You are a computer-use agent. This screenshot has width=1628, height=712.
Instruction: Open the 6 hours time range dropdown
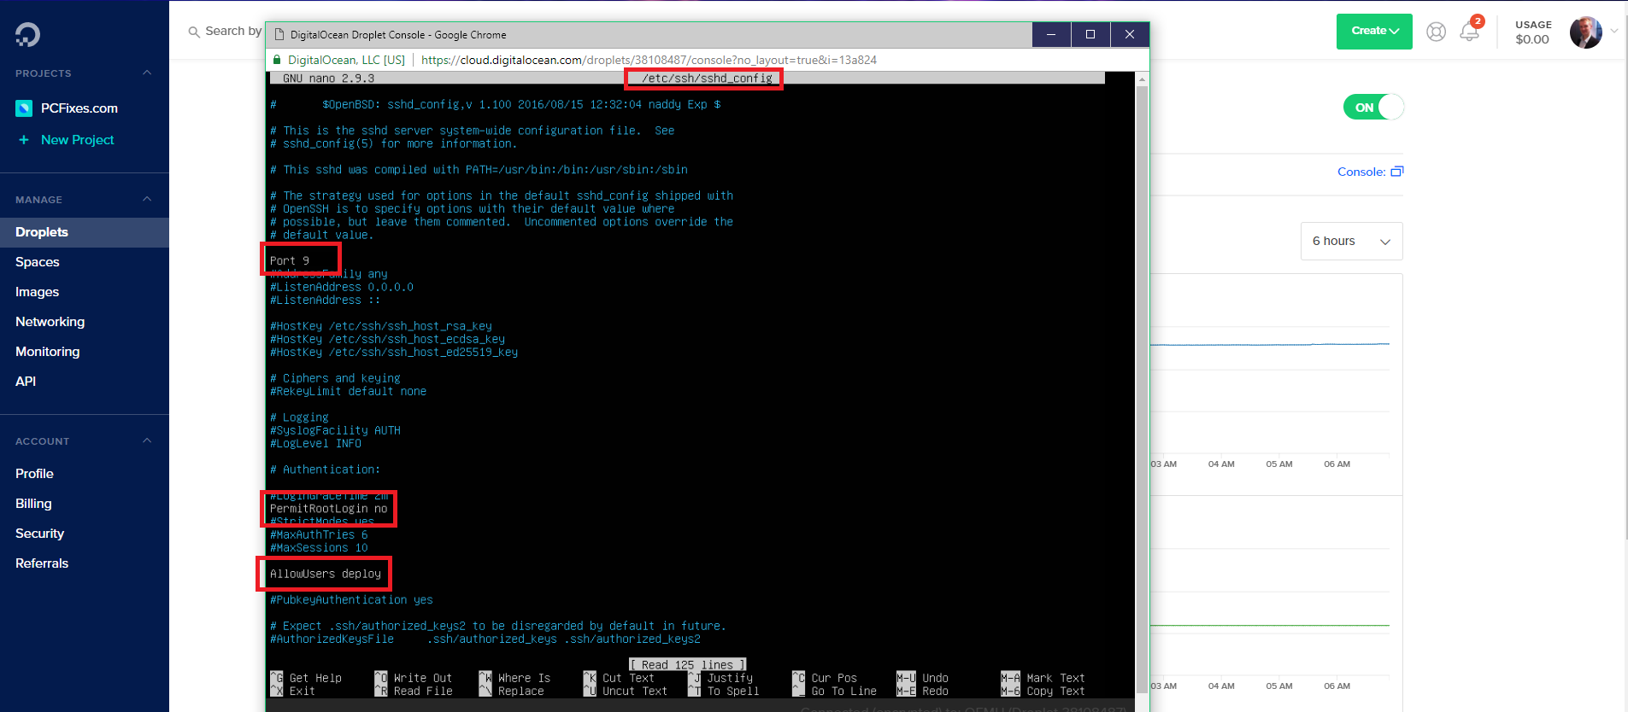pos(1351,242)
